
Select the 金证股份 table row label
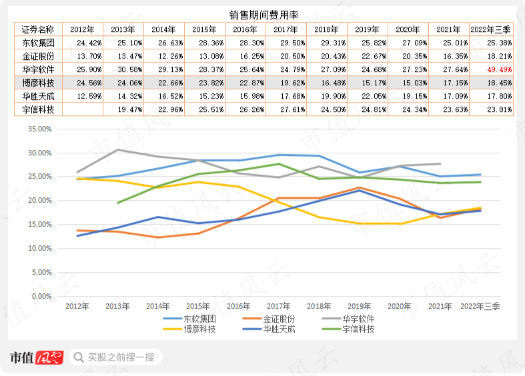[x=38, y=56]
